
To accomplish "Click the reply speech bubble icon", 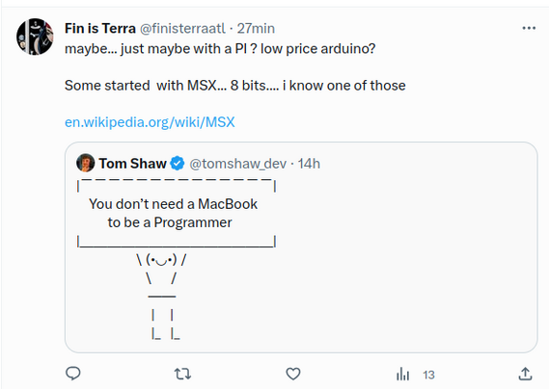I will tap(73, 374).
